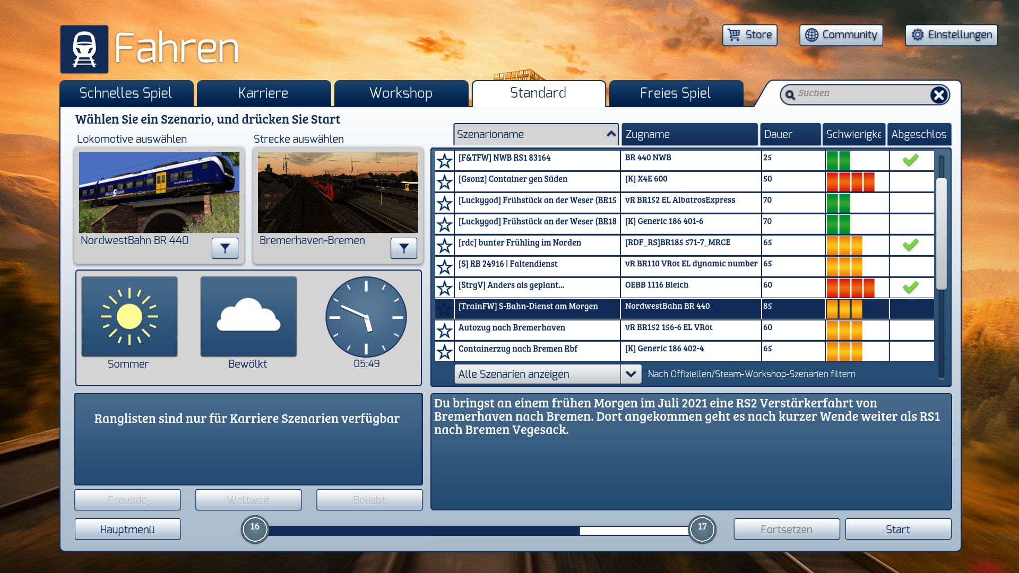Screen dimensions: 1019x573
Task: Switch to the Karriere tab
Action: (263, 93)
